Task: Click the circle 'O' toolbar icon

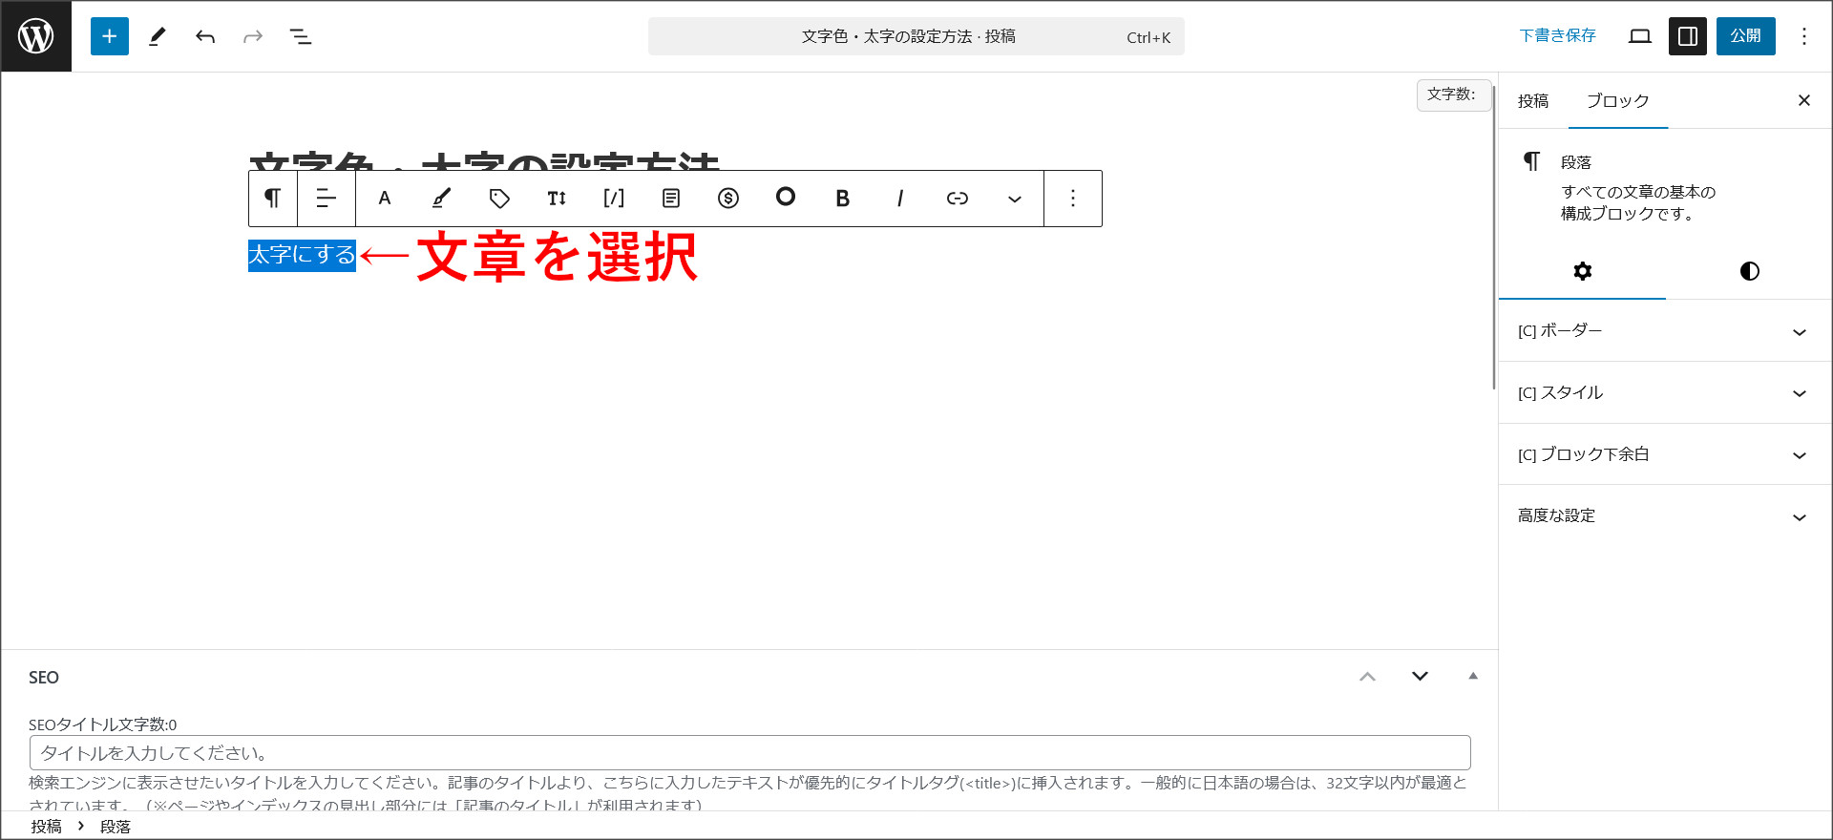Action: pos(786,197)
